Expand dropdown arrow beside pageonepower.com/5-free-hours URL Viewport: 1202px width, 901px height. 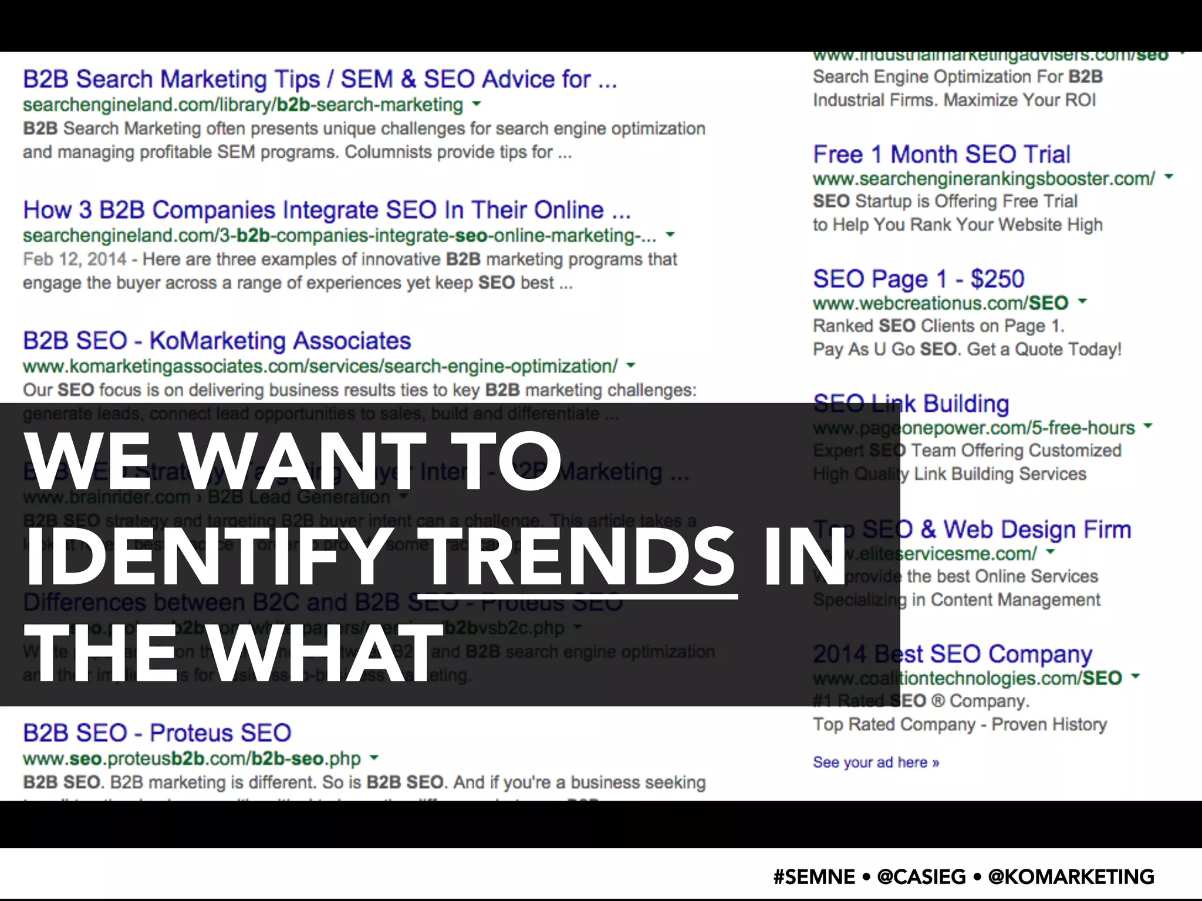tap(1149, 426)
